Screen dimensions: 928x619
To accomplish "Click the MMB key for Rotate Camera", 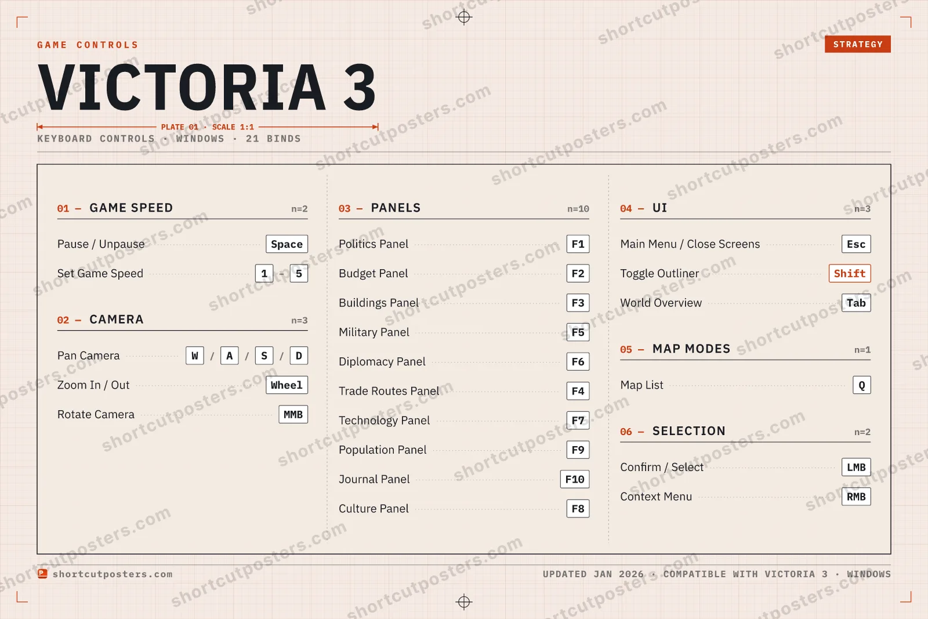I will (x=293, y=415).
